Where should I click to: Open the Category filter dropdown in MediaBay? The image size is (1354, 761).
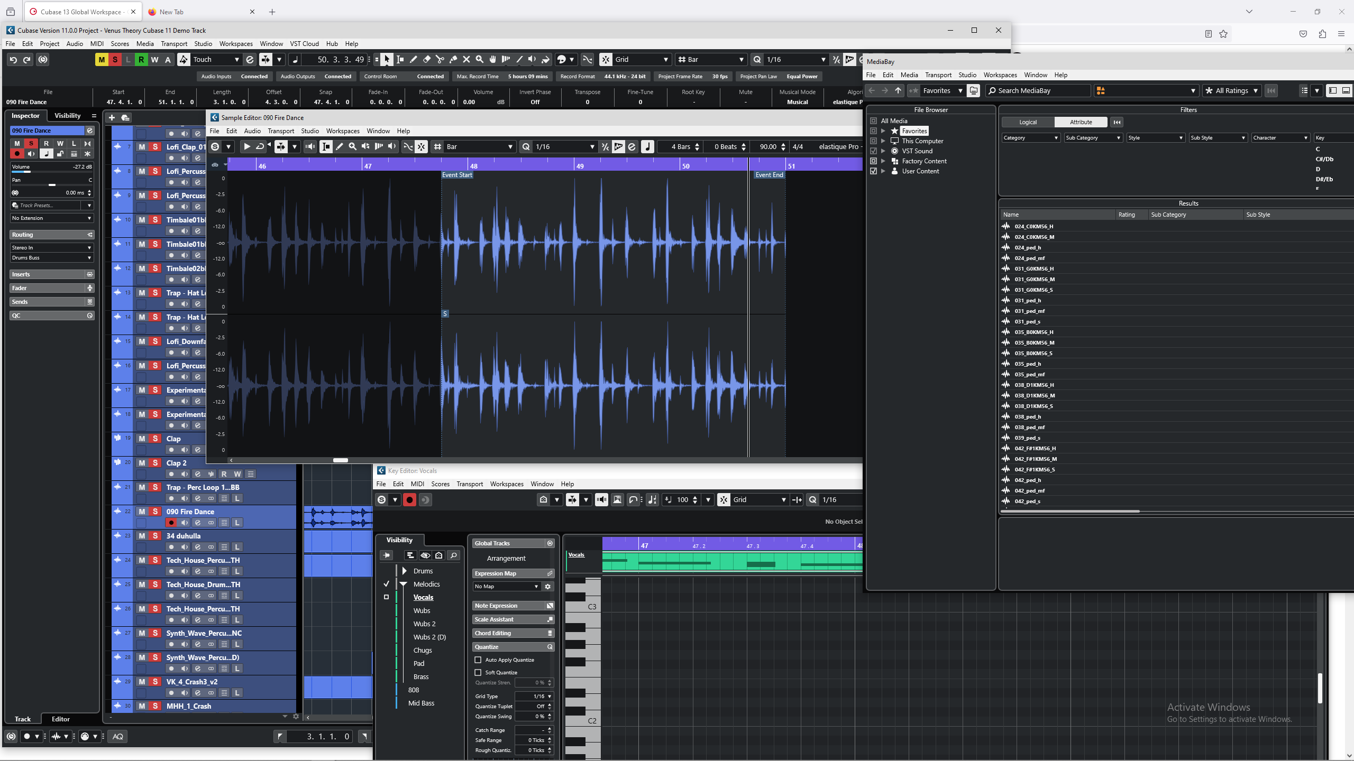point(1030,138)
